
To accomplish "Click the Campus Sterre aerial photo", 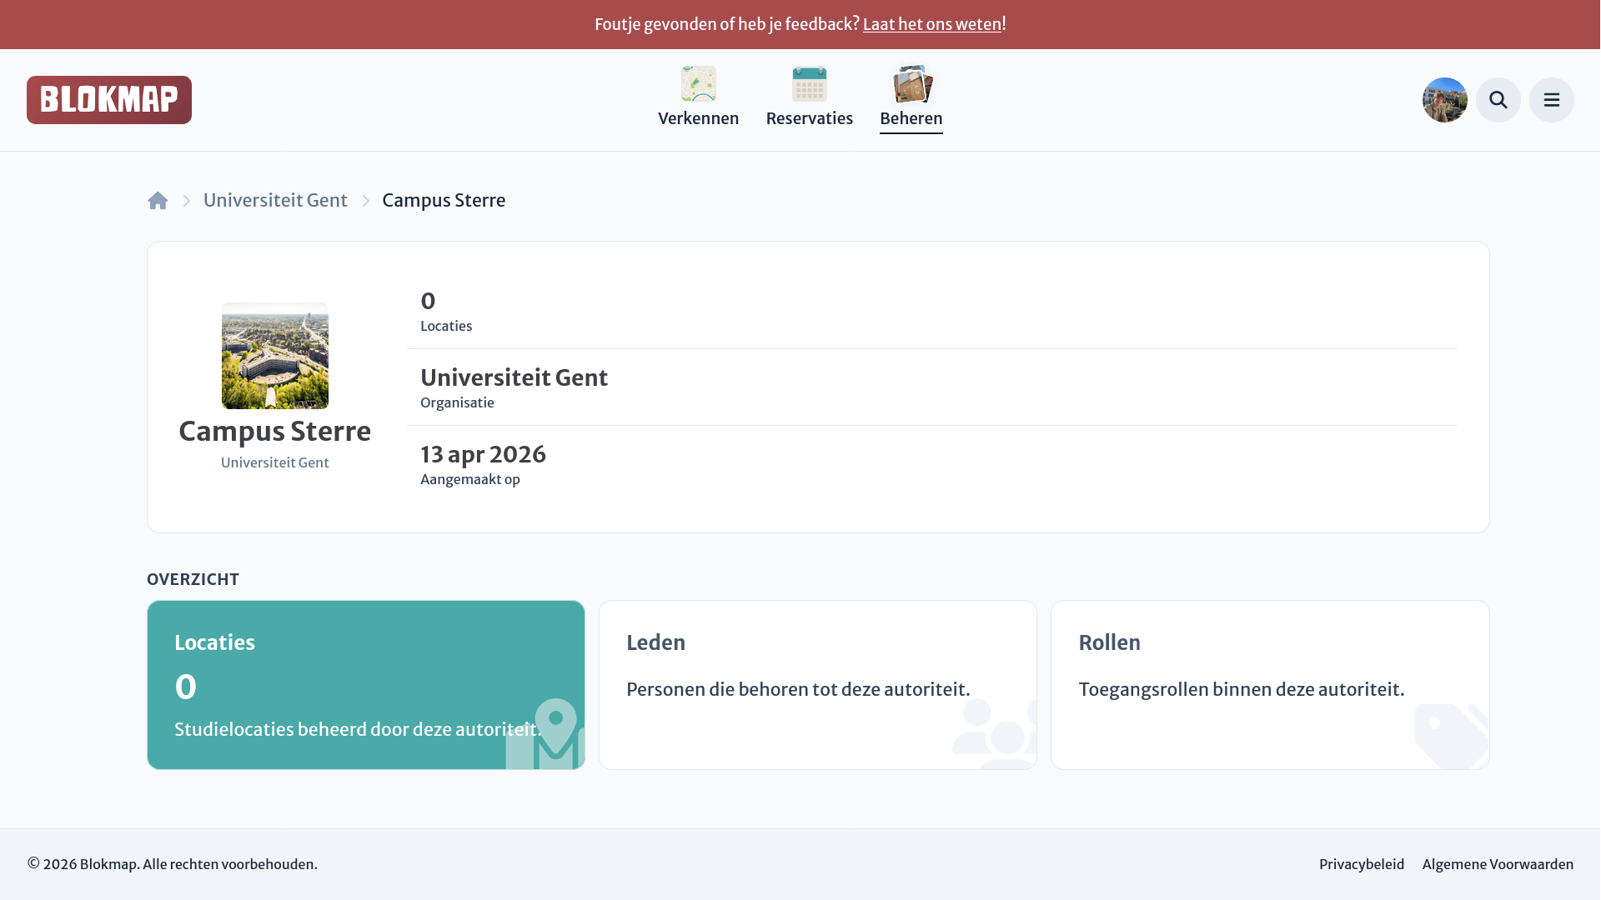I will click(275, 356).
